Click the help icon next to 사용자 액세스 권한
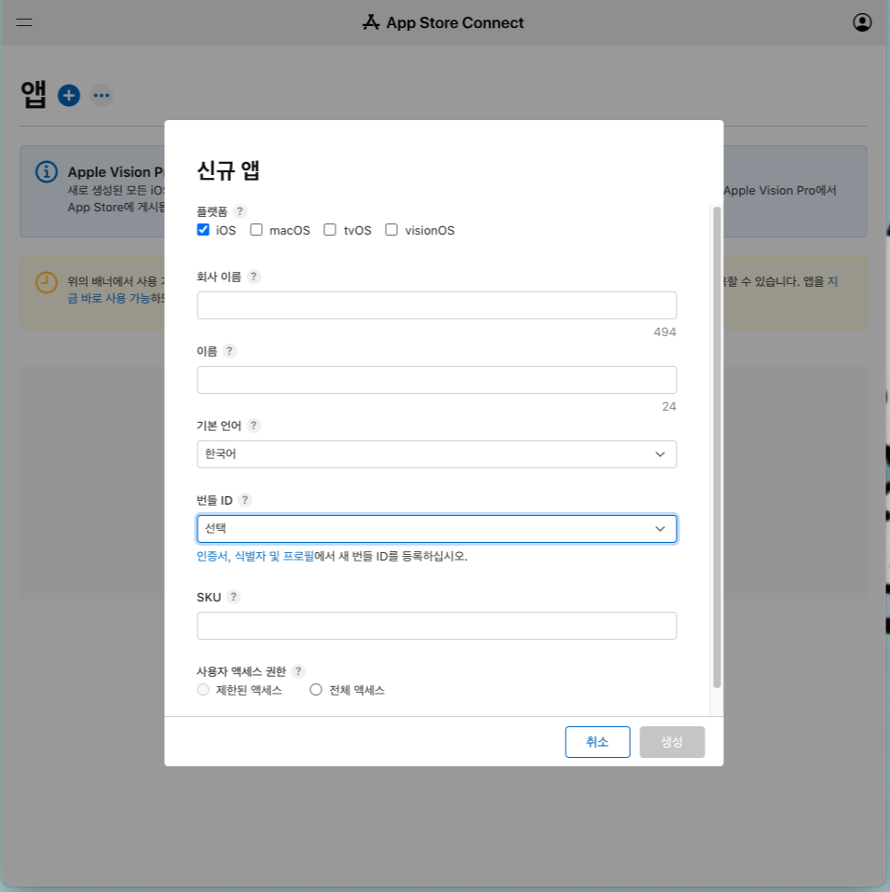The width and height of the screenshot is (890, 892). pos(298,671)
